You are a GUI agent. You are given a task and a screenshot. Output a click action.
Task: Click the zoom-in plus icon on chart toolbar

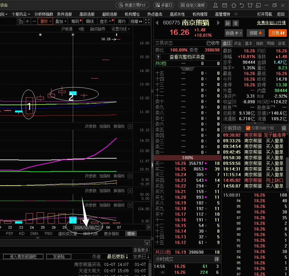(x=28, y=21)
